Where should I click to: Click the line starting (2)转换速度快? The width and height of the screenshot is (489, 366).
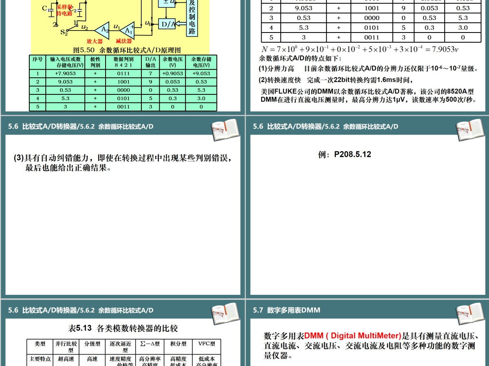pyautogui.click(x=336, y=80)
